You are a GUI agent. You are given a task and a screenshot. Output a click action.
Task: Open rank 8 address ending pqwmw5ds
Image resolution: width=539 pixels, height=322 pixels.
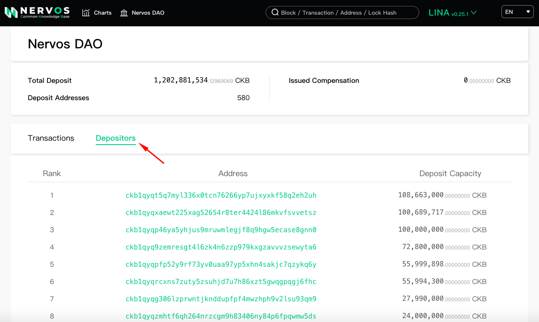[221, 316]
